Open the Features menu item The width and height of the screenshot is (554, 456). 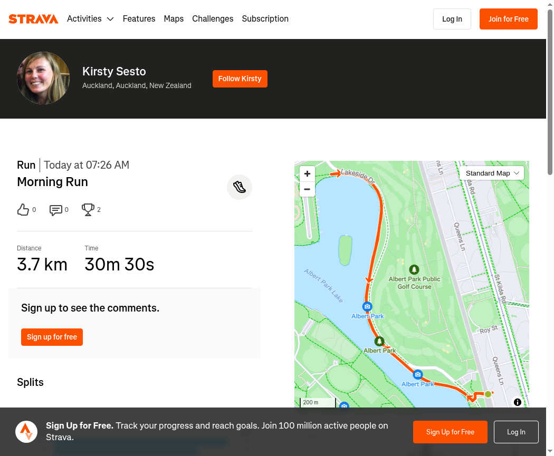[x=139, y=18]
